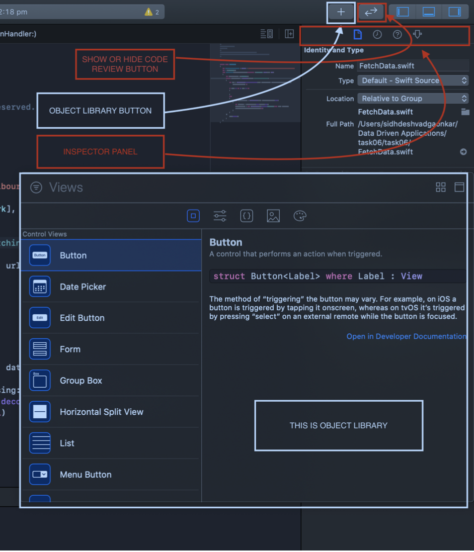
Task: Open the Code Snippets library section
Action: click(x=246, y=216)
